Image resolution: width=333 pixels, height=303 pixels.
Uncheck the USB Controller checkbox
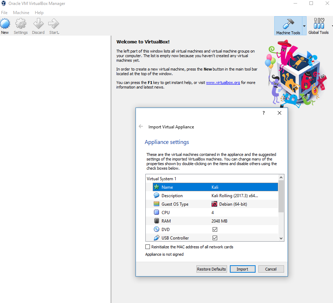tap(215, 238)
